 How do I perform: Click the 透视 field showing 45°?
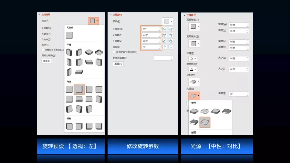click(151, 47)
